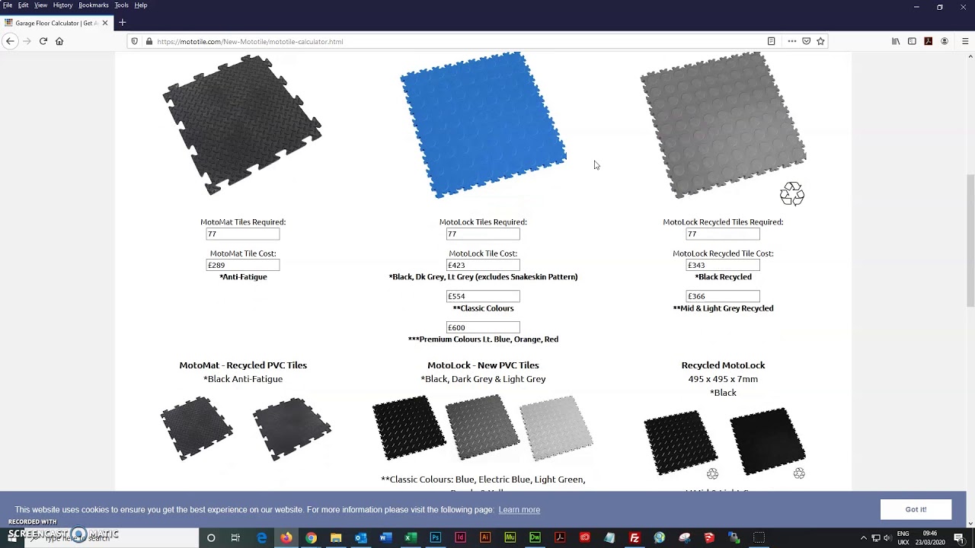The height and width of the screenshot is (548, 975).
Task: Click the recycling symbol beside grey tile
Action: (x=792, y=194)
